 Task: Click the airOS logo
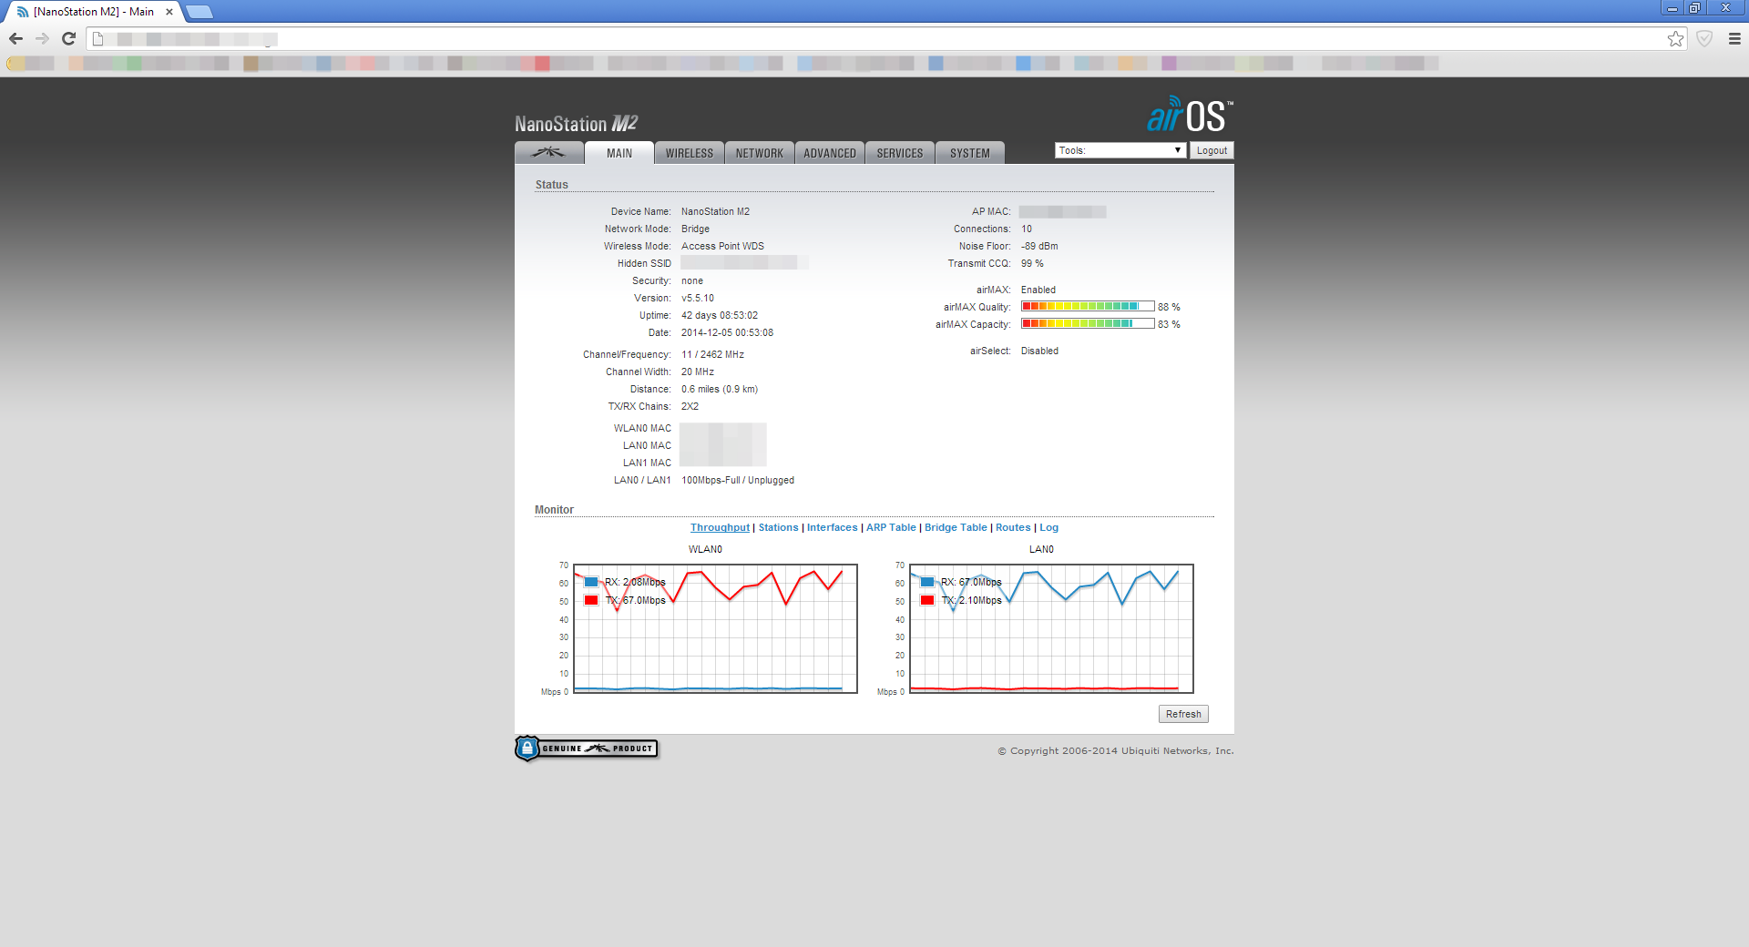(x=1190, y=115)
